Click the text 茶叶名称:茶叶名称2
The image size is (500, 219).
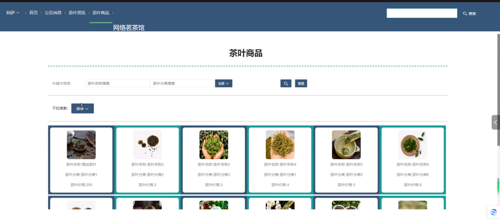coord(147,164)
